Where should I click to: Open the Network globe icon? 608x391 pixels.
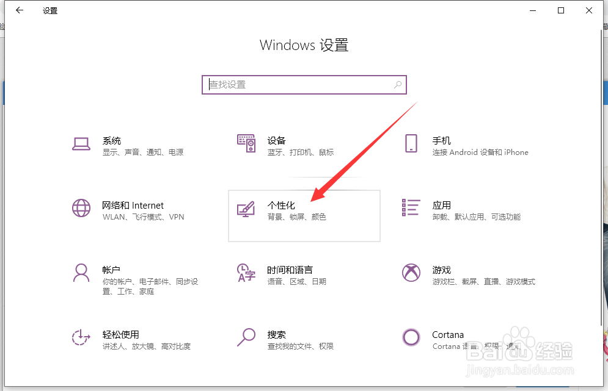pyautogui.click(x=81, y=208)
